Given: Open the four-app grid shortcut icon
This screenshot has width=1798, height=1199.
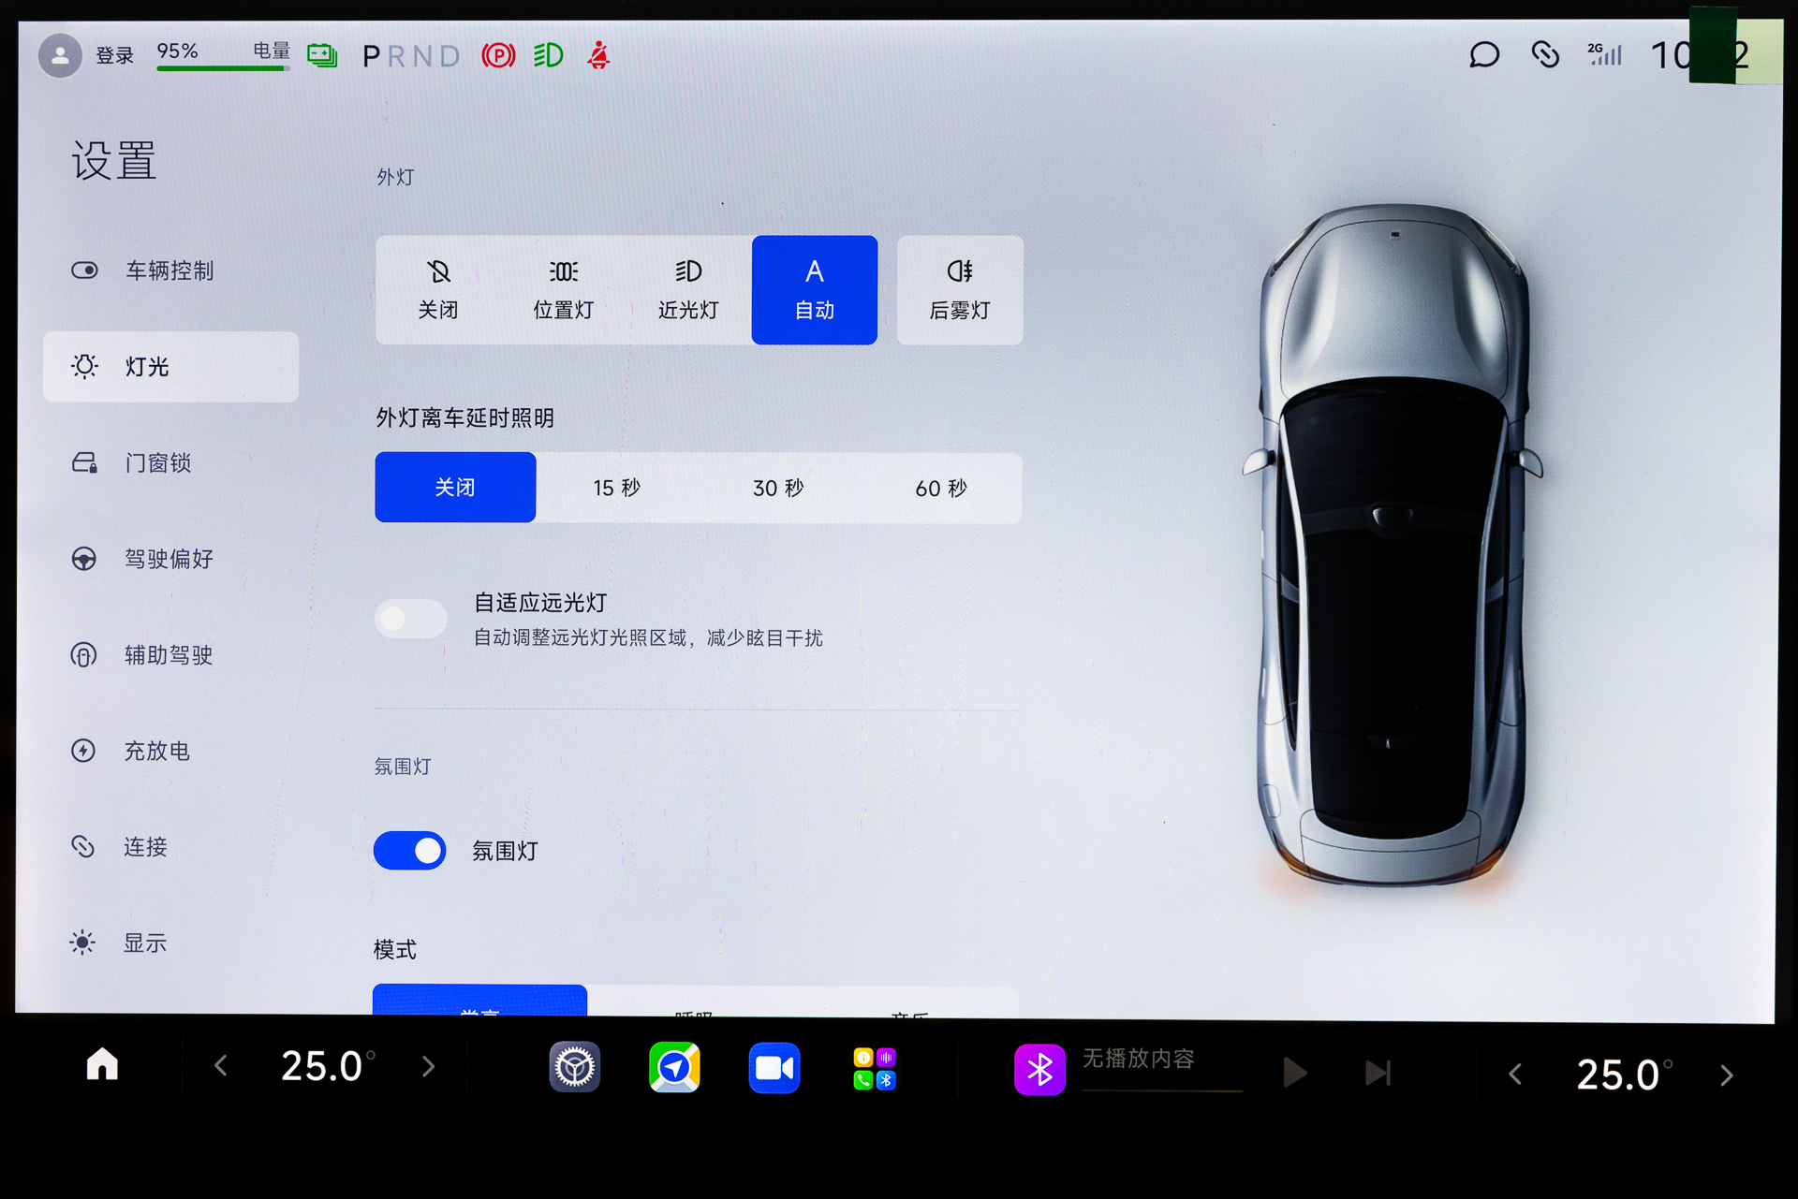Looking at the screenshot, I should point(875,1068).
